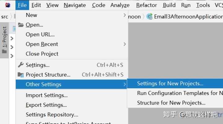Screen dimensions: 223x124
Task: Expand the Open Recent submenu arrow
Action: click(x=125, y=44)
